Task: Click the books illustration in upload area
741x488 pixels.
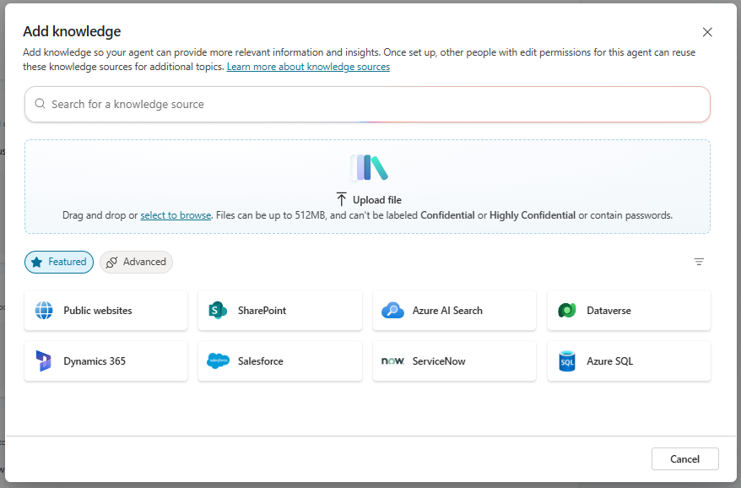Action: pos(369,168)
